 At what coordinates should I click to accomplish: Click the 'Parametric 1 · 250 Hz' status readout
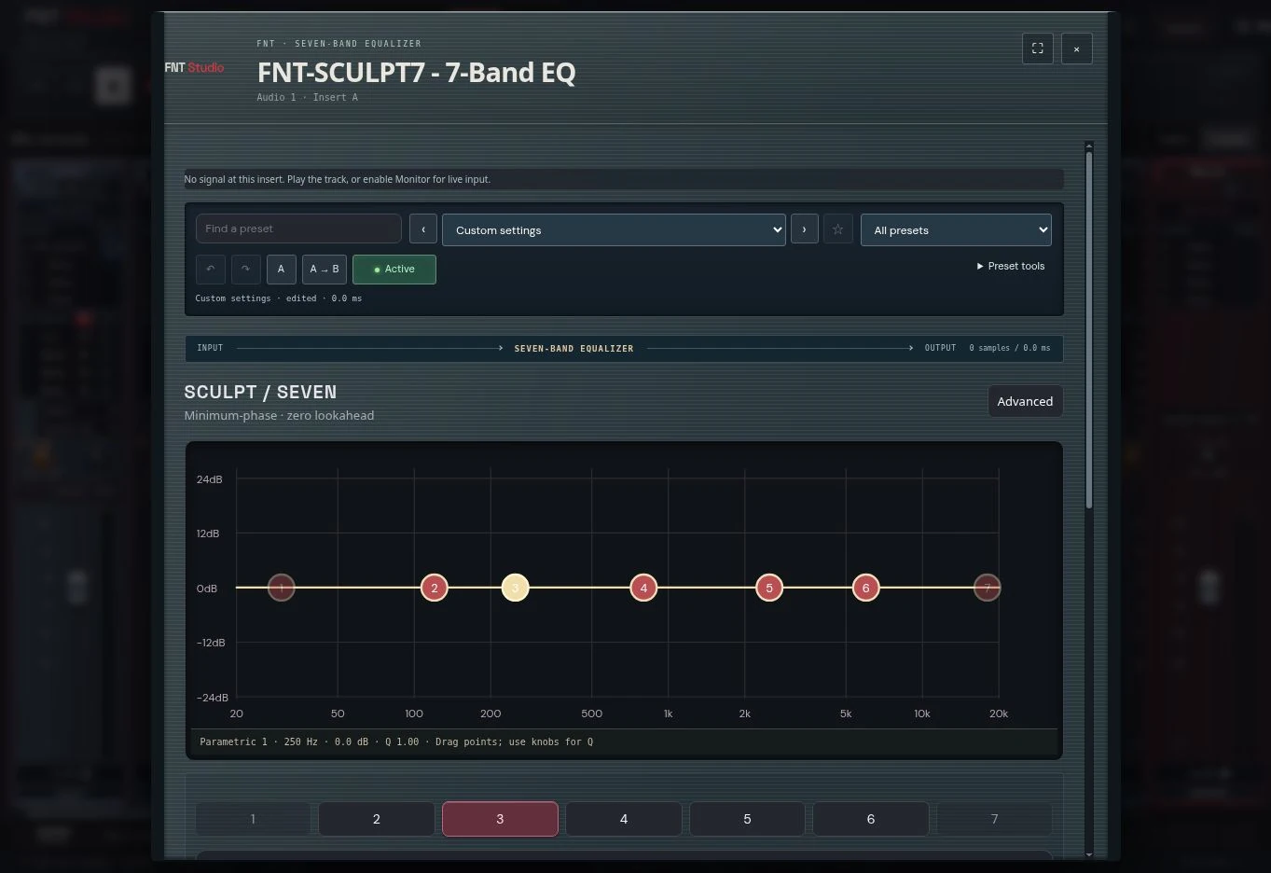(x=396, y=741)
